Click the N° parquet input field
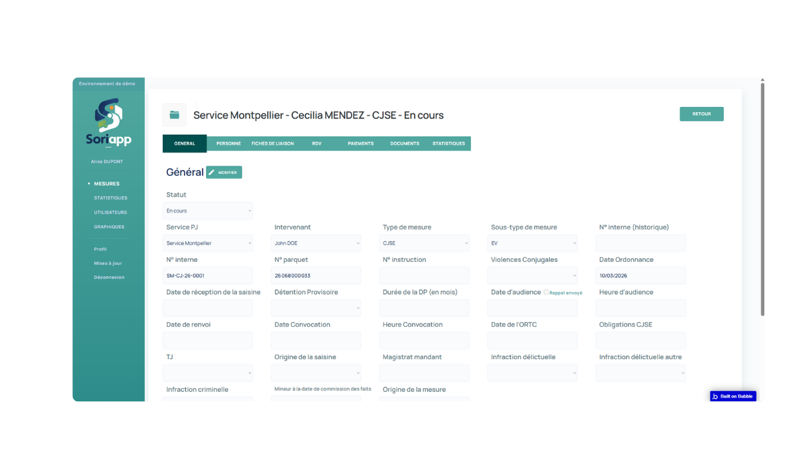Screen dimensions: 811x456 tap(316, 275)
